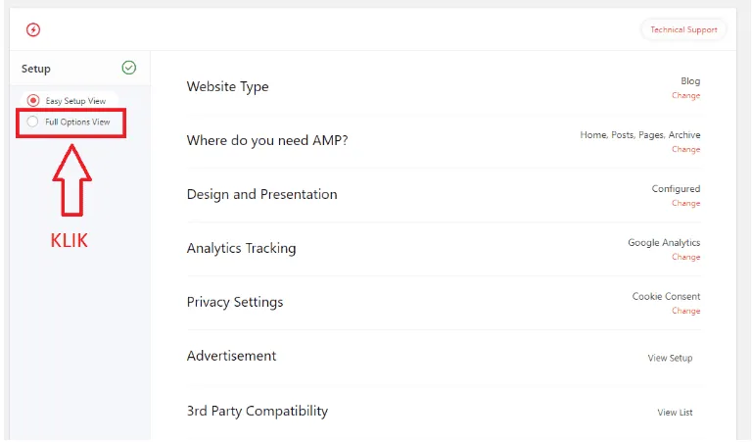Open Technical Support button
This screenshot has height=442, width=752.
point(683,29)
